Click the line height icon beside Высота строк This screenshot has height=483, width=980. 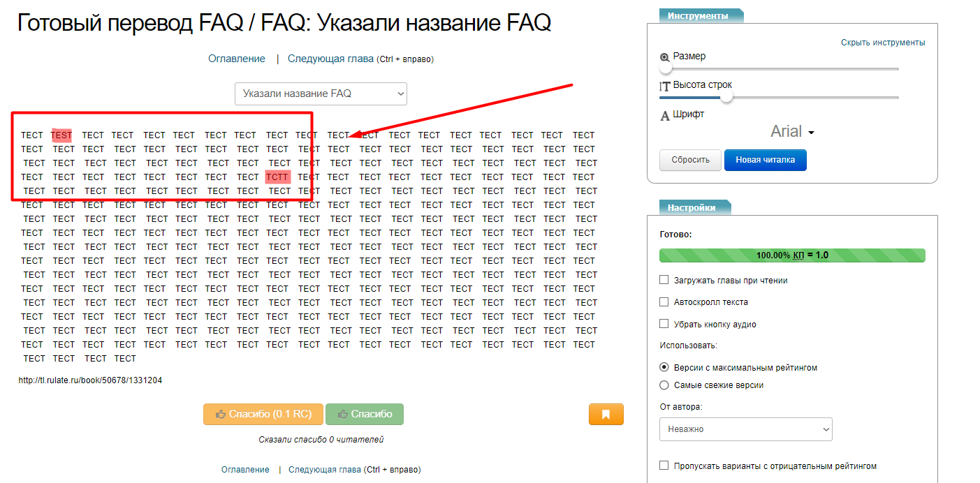click(x=665, y=86)
